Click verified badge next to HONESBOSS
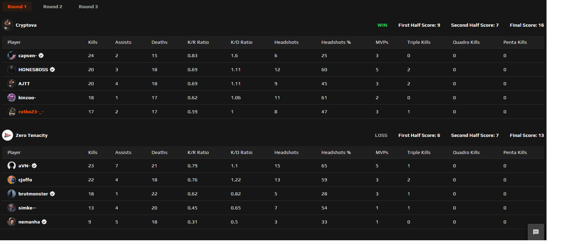The height and width of the screenshot is (244, 579). [52, 70]
